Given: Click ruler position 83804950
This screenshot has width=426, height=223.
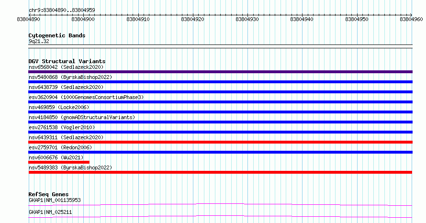Looking at the screenshot, I should (357, 19).
